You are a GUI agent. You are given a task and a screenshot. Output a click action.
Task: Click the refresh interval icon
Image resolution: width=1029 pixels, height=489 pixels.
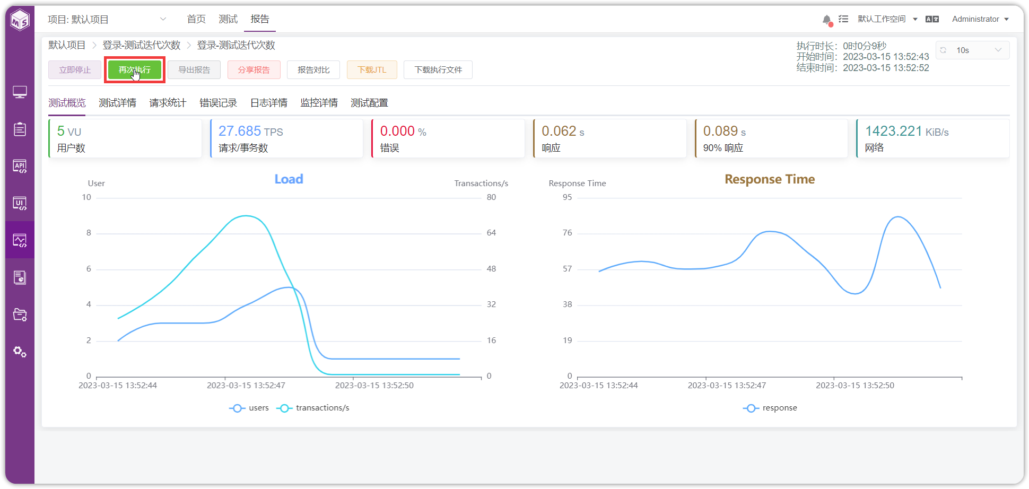(944, 50)
